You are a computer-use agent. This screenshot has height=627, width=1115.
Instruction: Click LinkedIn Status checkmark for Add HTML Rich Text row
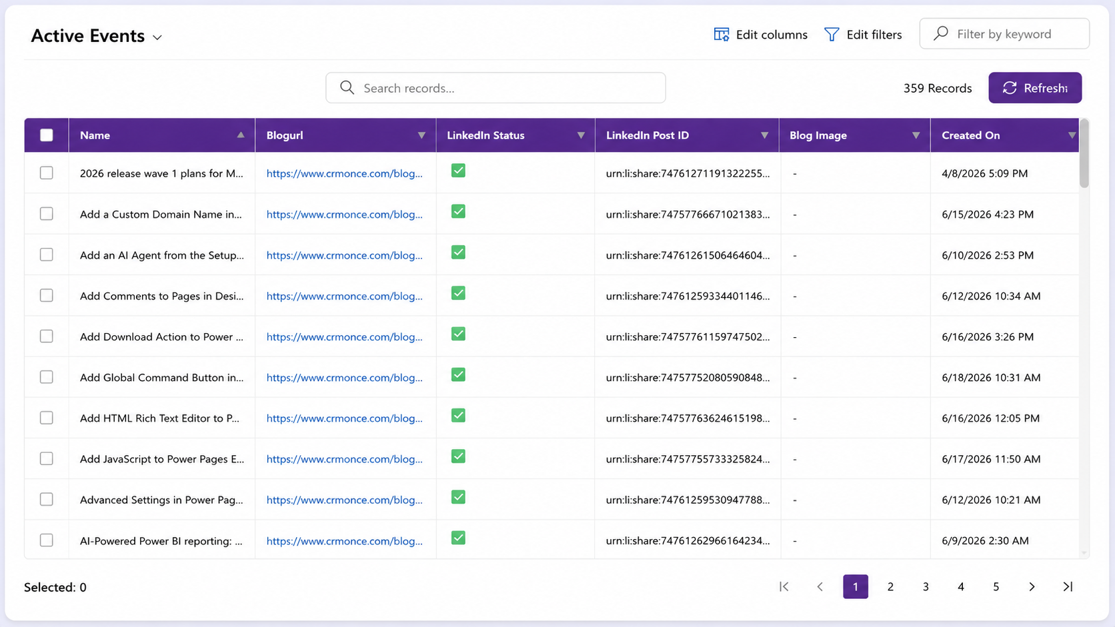click(458, 416)
